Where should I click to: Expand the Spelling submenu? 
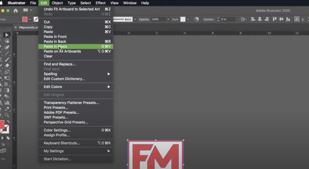tap(76, 74)
